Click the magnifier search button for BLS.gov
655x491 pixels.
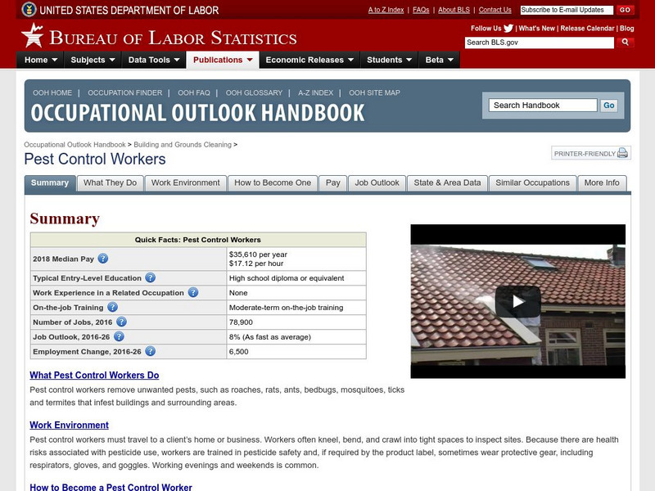tap(625, 43)
